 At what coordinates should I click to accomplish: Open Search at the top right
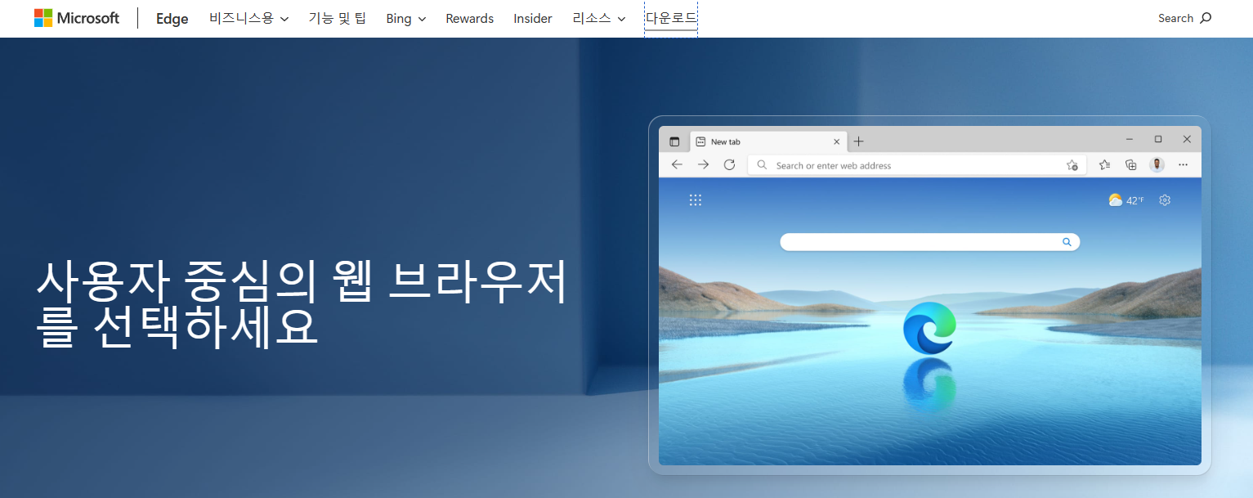pos(1184,17)
